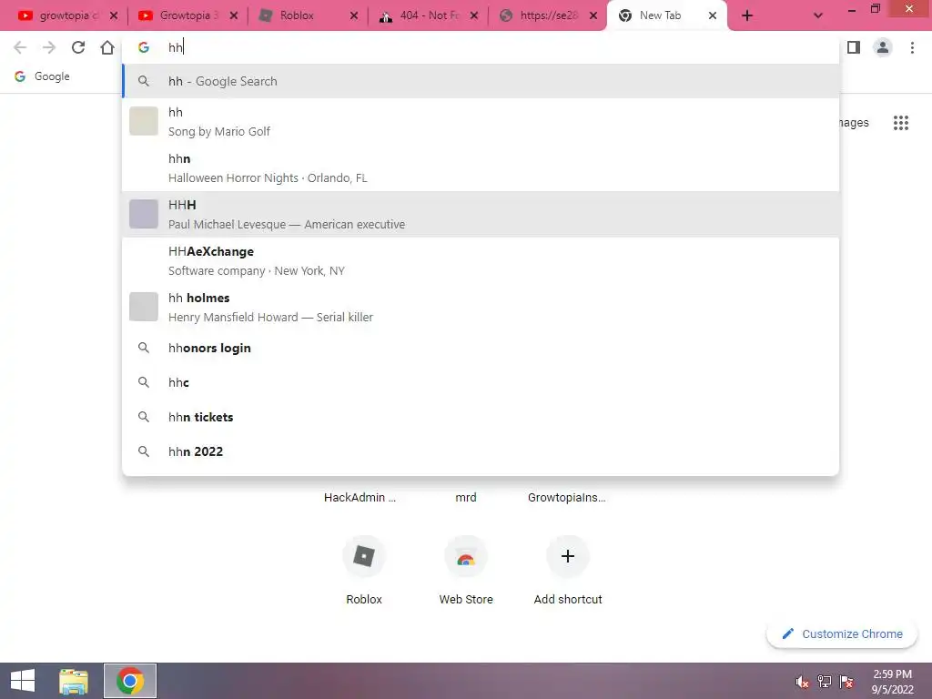Open the Roblox shortcut tile
This screenshot has width=932, height=699.
[364, 569]
